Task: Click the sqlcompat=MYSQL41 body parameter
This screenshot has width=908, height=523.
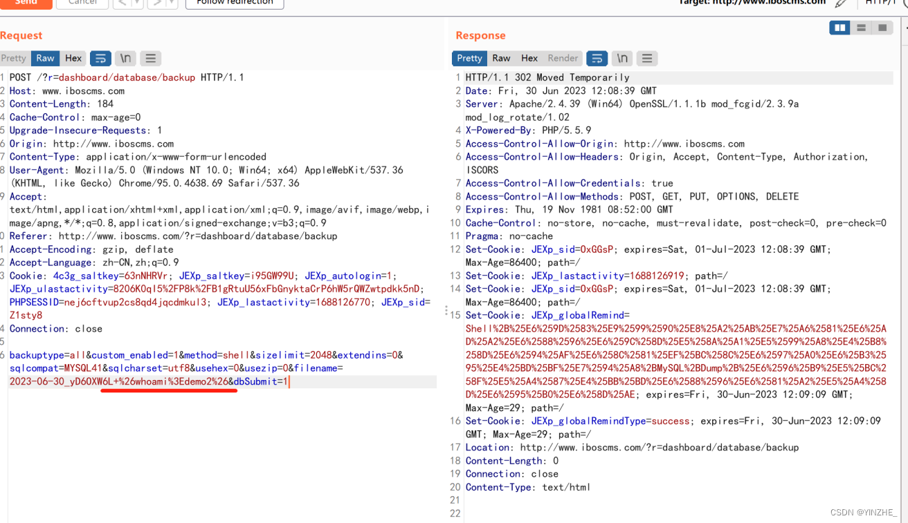Action: coord(55,368)
